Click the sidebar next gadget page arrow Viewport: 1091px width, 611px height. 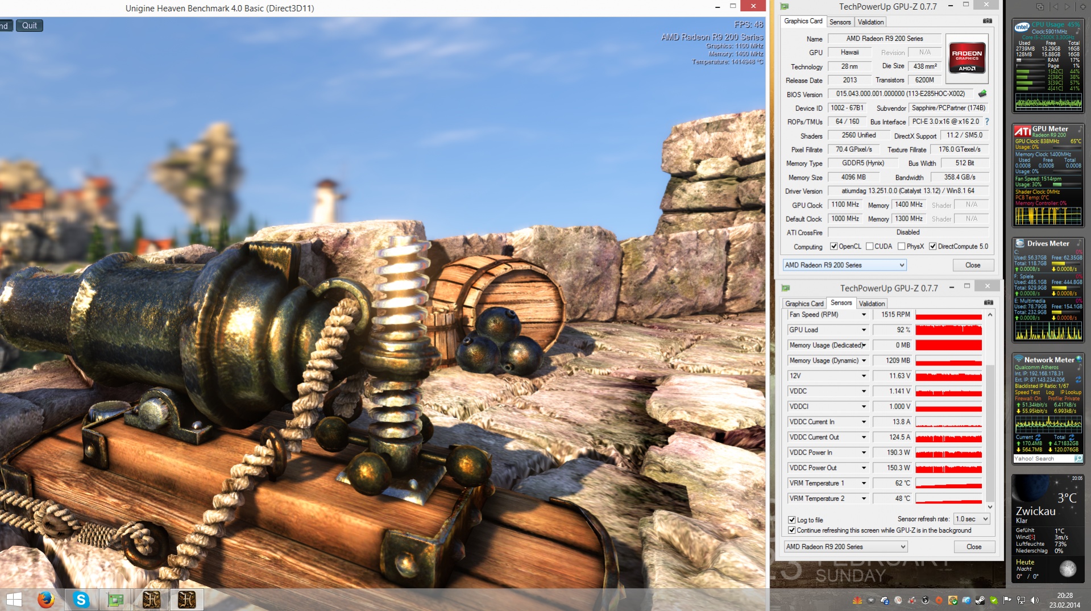coord(1067,7)
